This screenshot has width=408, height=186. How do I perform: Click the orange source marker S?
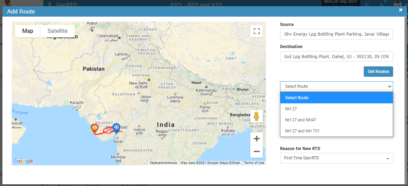pyautogui.click(x=94, y=129)
